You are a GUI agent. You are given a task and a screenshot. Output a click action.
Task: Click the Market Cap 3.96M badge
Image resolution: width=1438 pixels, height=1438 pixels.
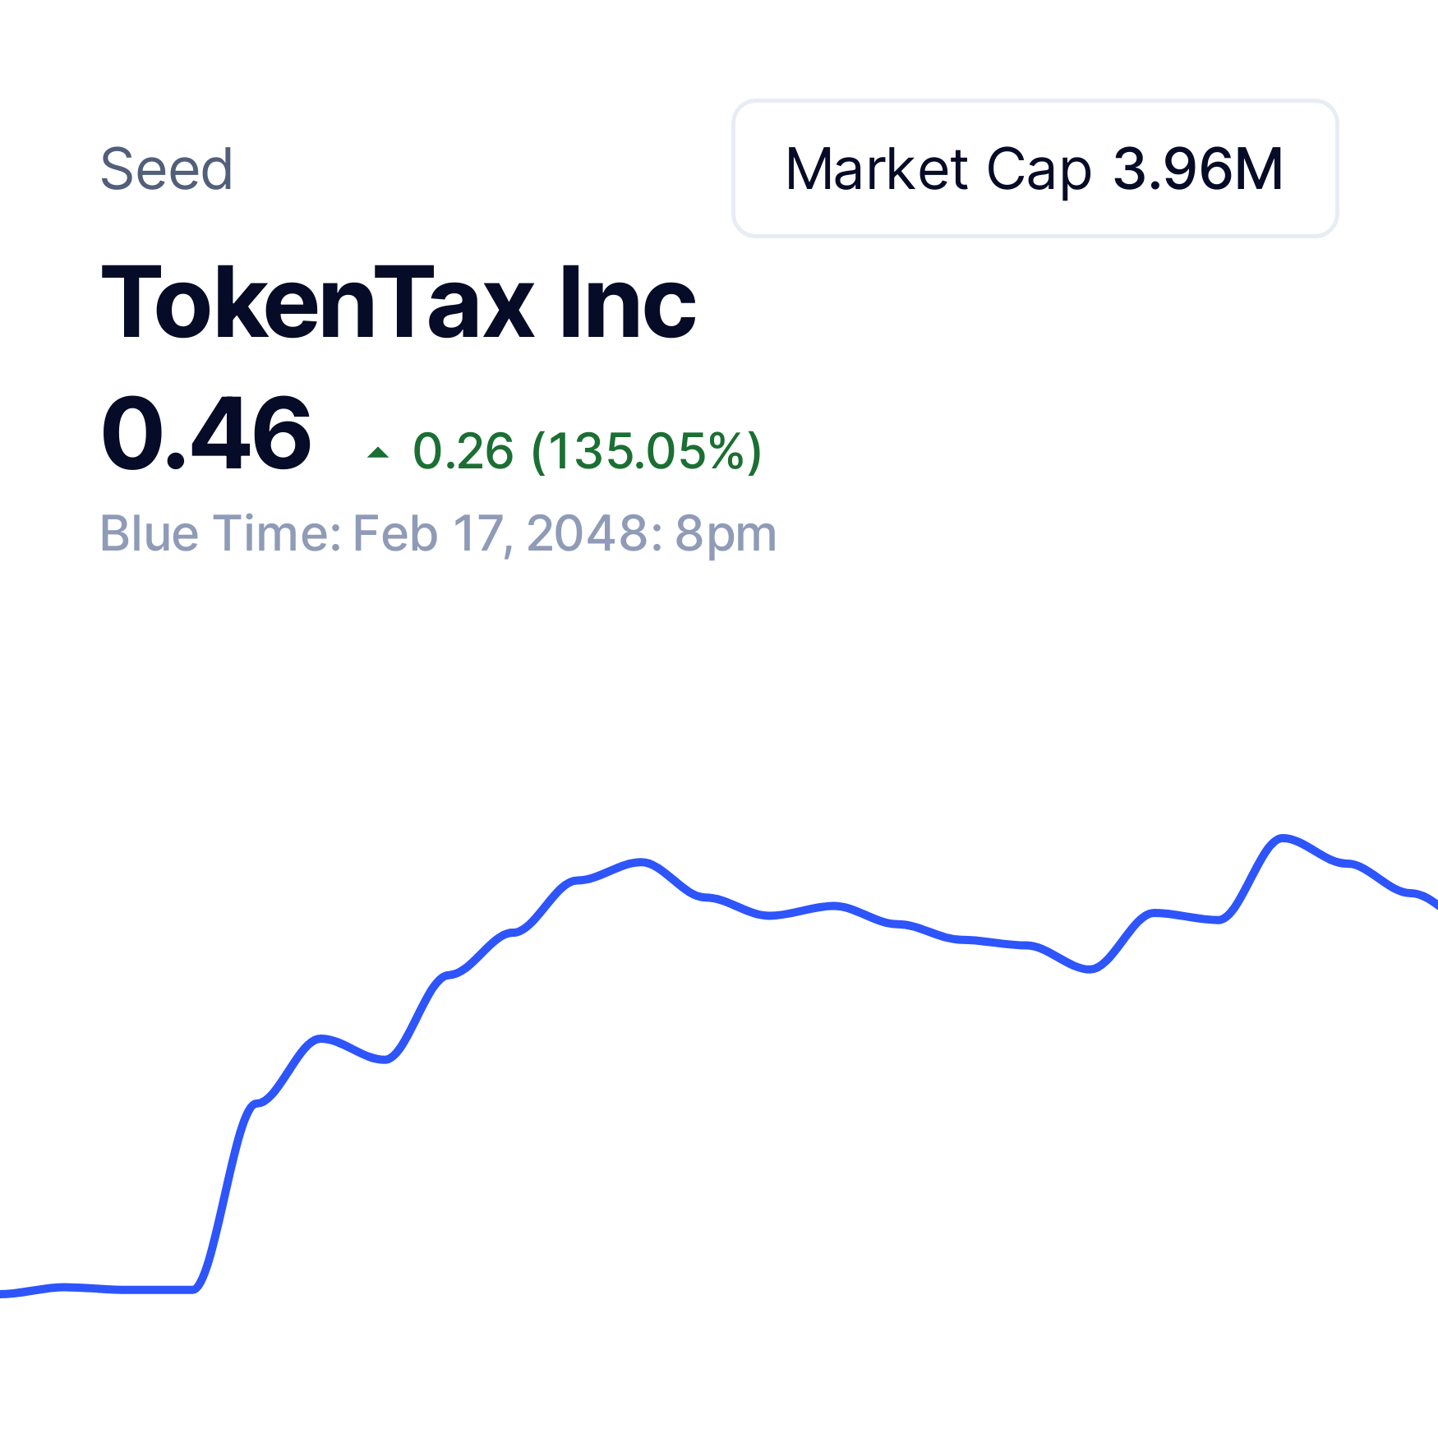coord(1035,168)
